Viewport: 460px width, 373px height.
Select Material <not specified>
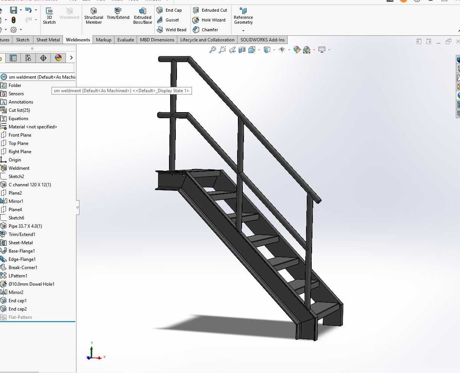[33, 127]
